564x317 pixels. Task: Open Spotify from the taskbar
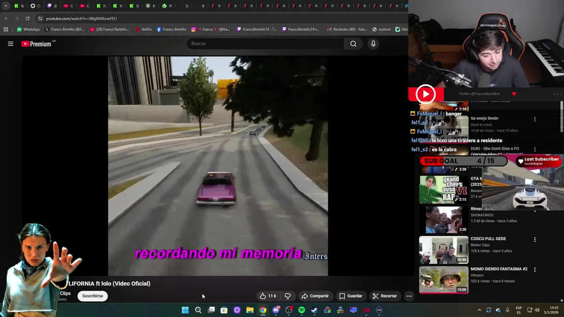(x=301, y=310)
